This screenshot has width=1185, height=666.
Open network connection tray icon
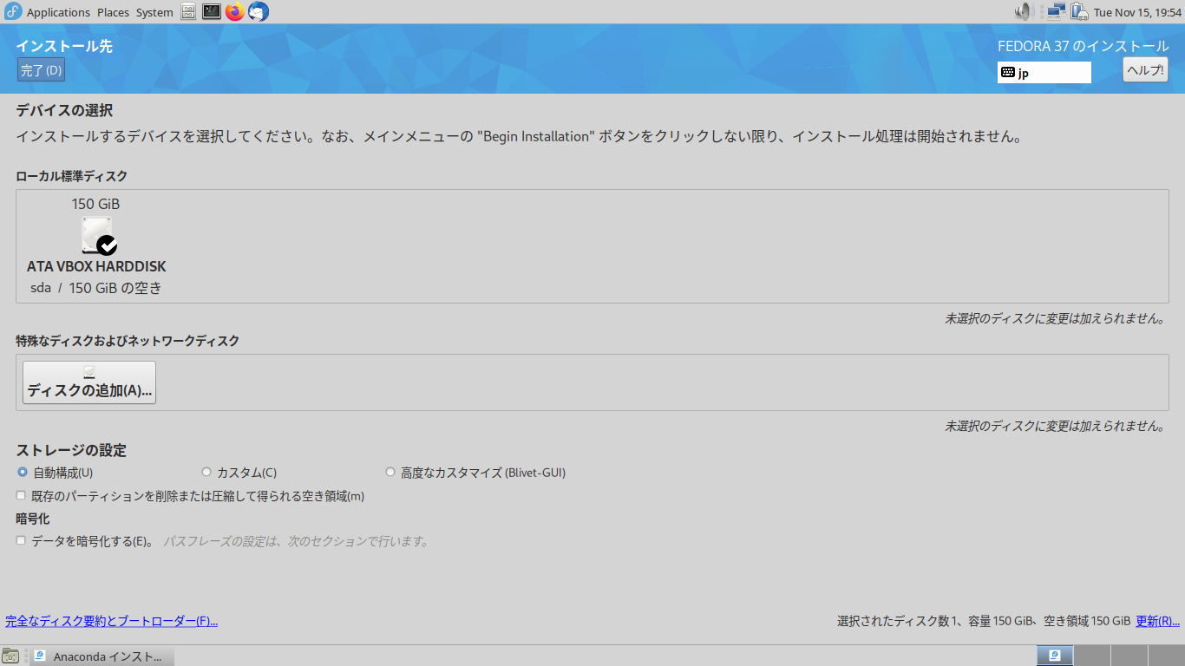click(x=1056, y=12)
